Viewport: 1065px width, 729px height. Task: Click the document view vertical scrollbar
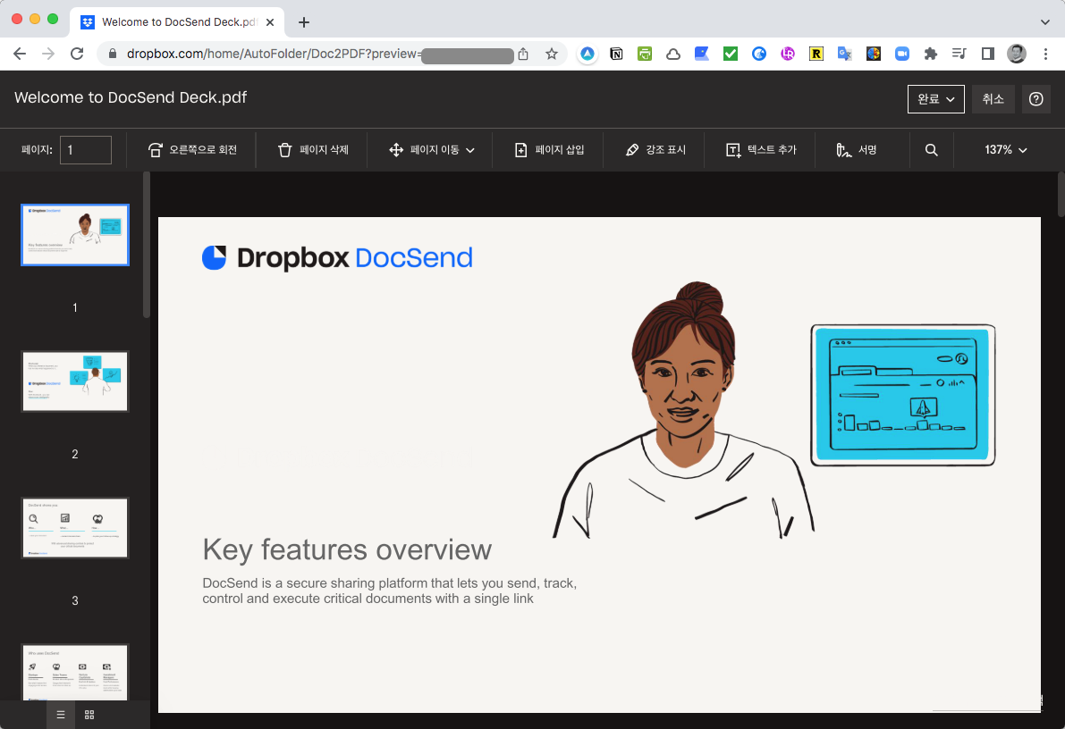(x=1061, y=196)
